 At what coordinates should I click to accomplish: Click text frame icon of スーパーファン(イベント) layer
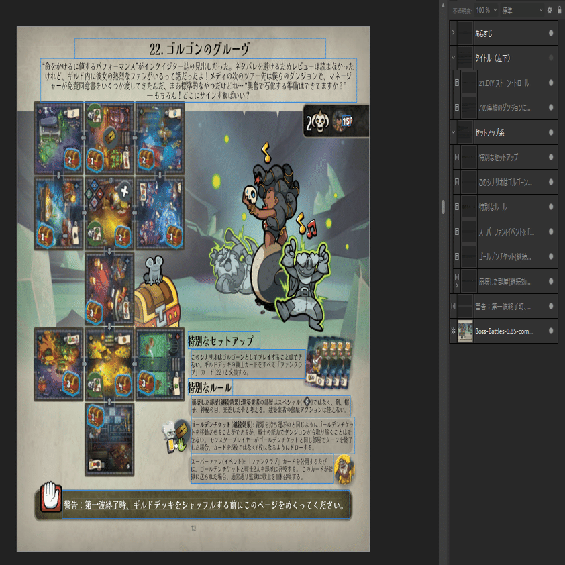pyautogui.click(x=456, y=232)
